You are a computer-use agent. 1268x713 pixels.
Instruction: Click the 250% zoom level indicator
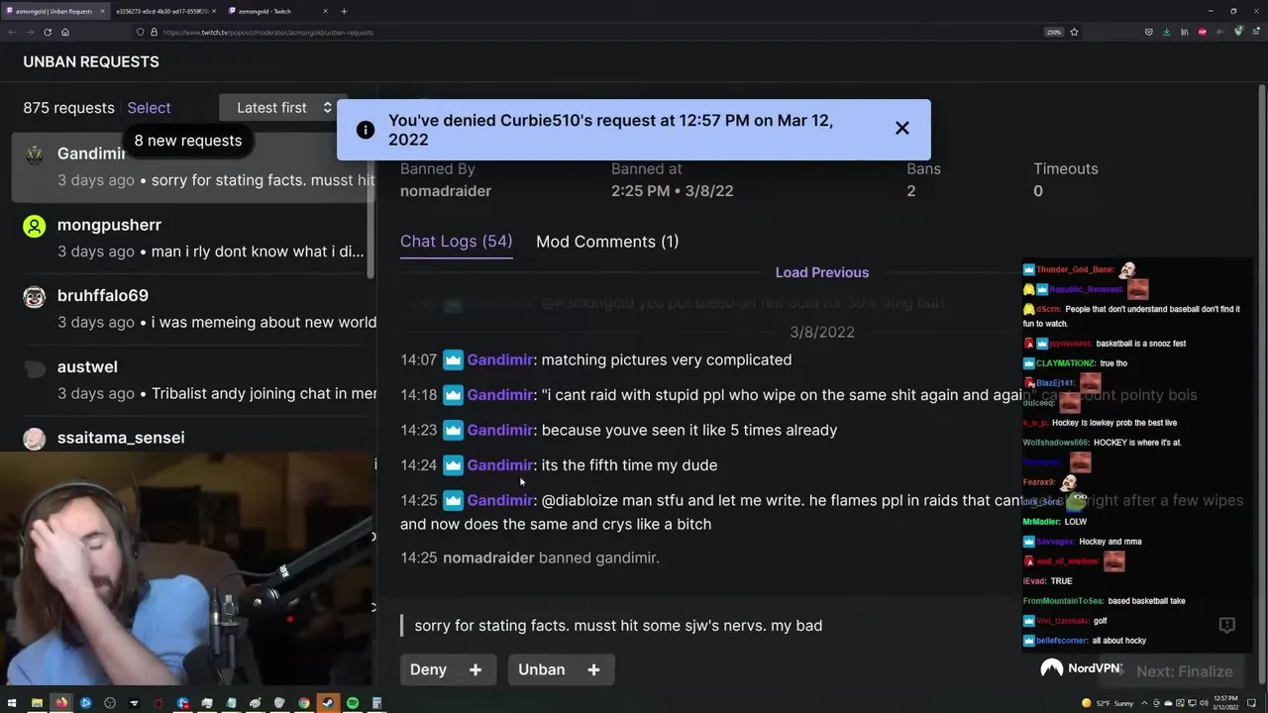point(1054,32)
